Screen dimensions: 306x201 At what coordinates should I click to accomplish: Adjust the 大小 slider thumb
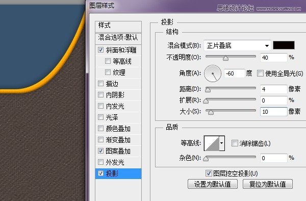click(x=211, y=112)
